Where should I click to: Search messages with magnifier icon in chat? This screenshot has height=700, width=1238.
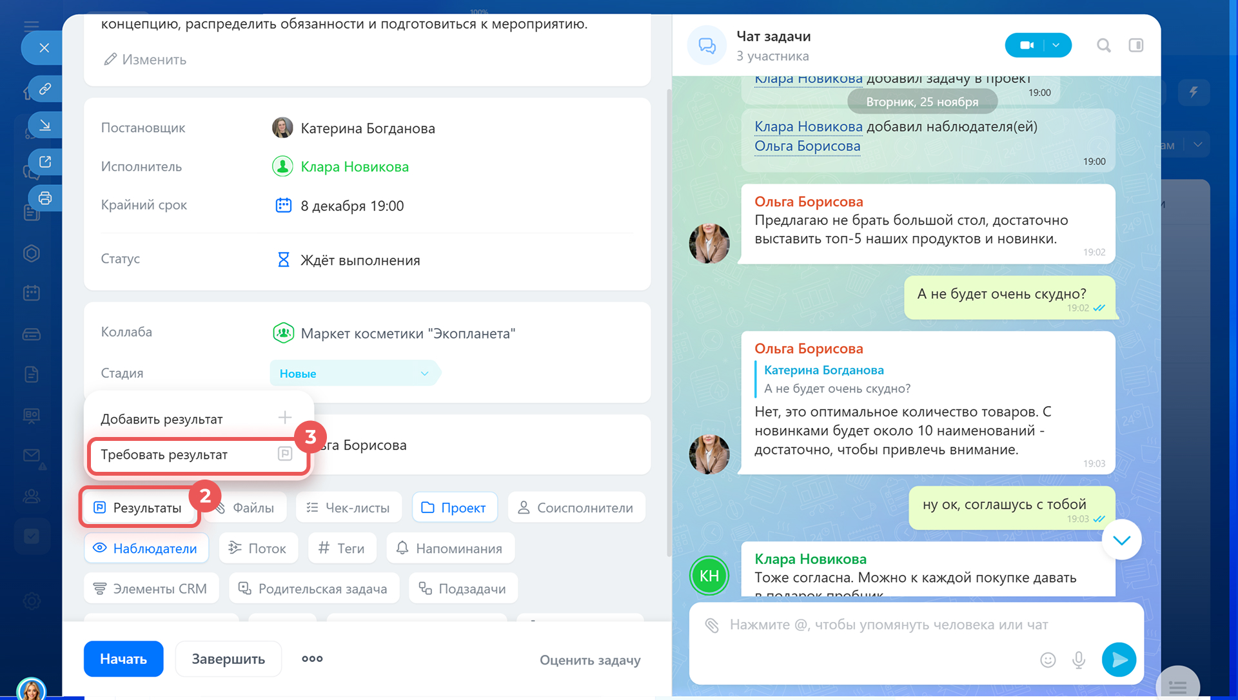click(x=1103, y=45)
